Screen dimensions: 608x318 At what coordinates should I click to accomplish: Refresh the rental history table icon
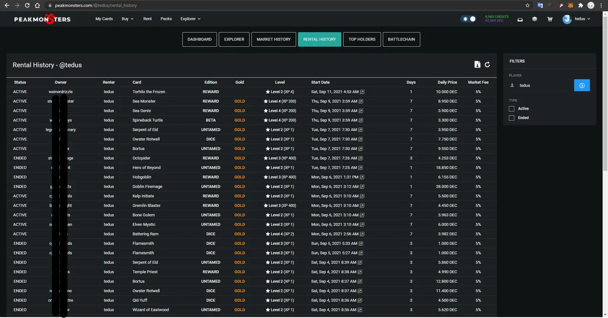487,64
